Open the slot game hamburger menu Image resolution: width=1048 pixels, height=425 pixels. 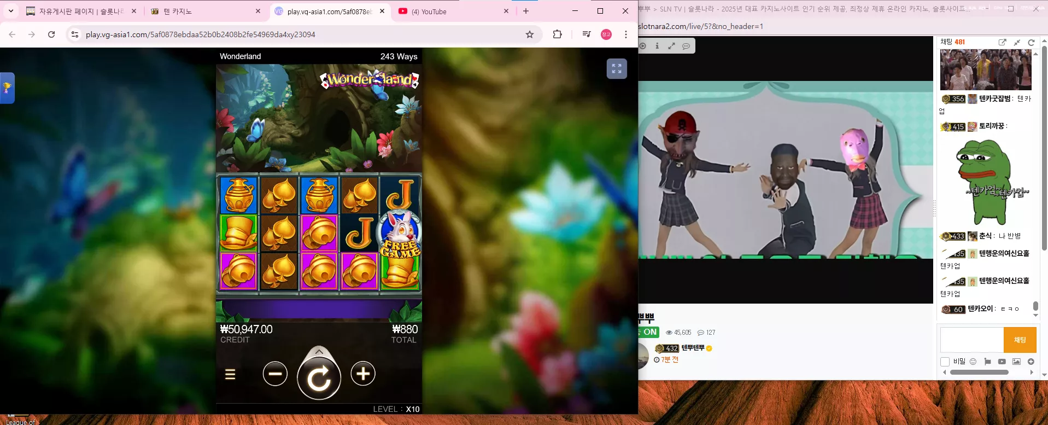(230, 374)
